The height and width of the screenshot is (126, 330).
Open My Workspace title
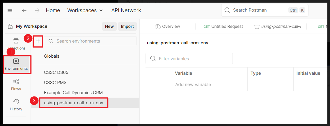point(31,26)
